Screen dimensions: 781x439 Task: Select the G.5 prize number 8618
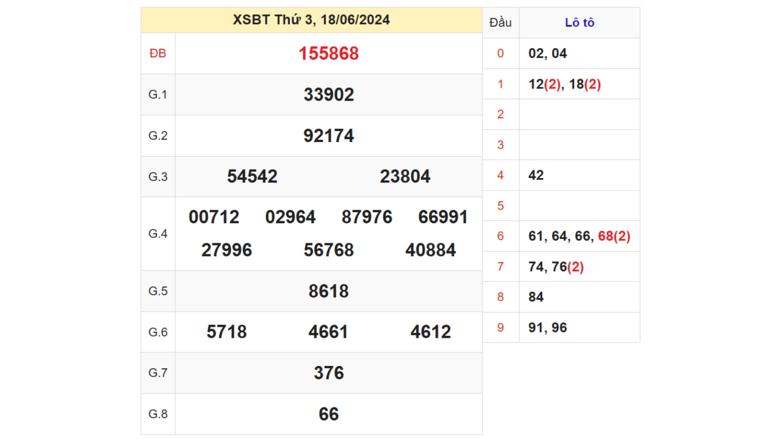[x=329, y=291]
